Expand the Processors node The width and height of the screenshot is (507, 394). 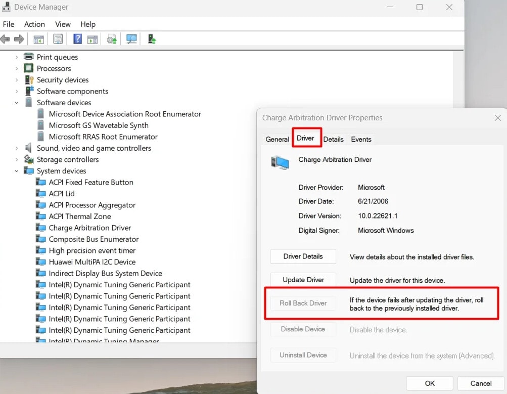coord(17,69)
